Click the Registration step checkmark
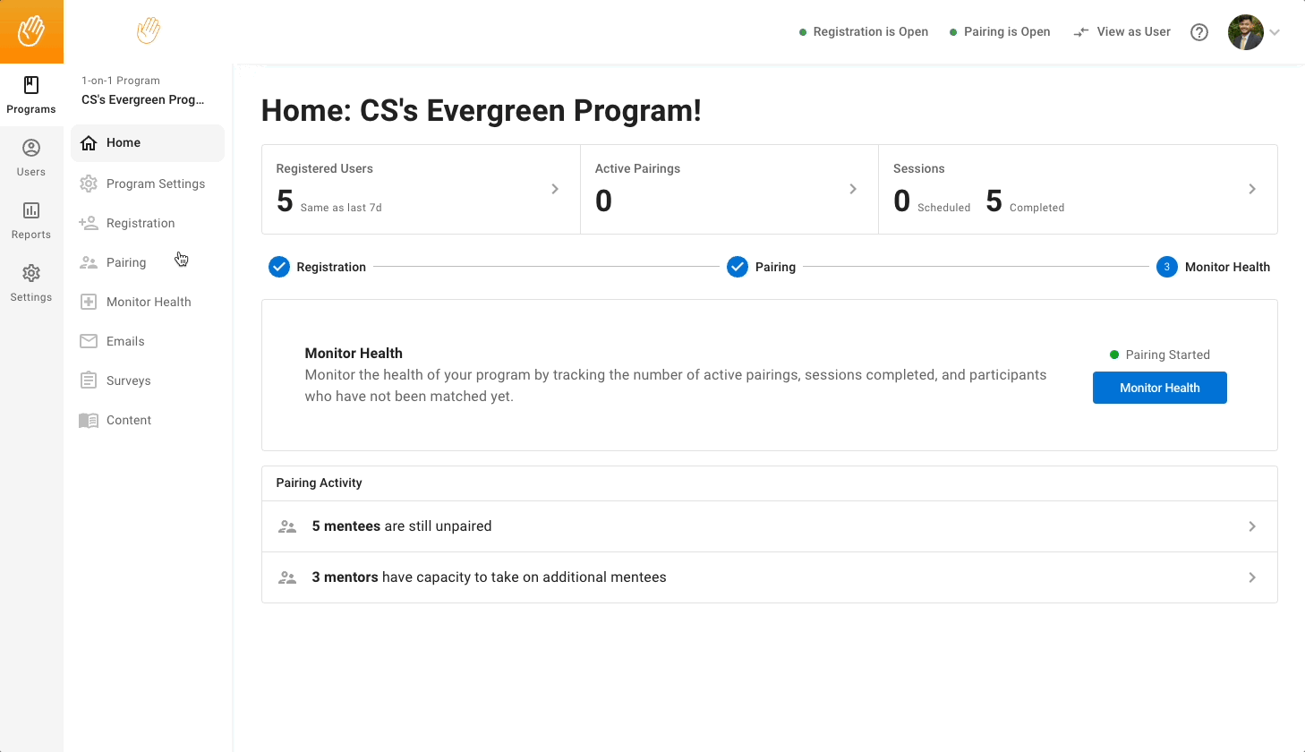This screenshot has height=752, width=1305. 279,267
